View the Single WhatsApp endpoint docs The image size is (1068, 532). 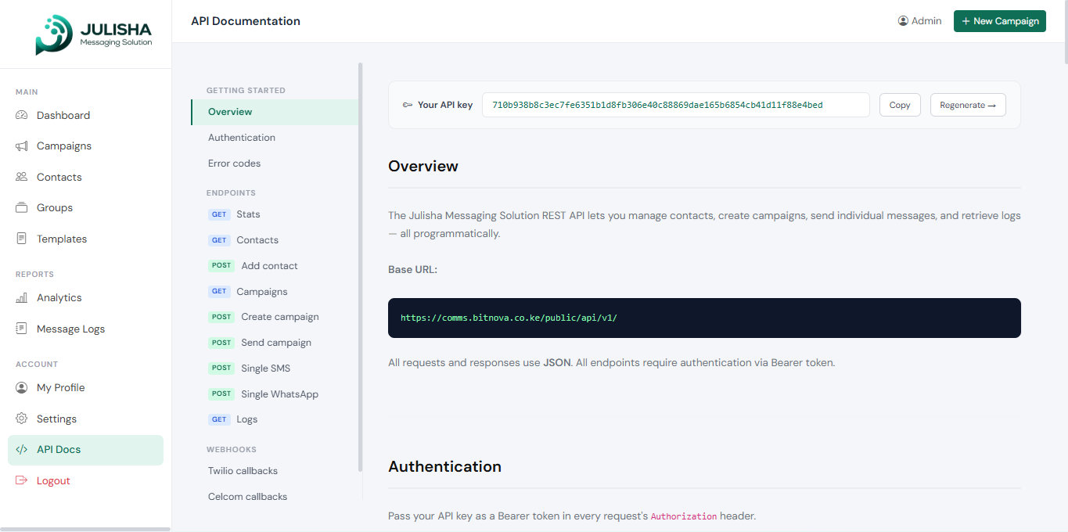pos(279,394)
